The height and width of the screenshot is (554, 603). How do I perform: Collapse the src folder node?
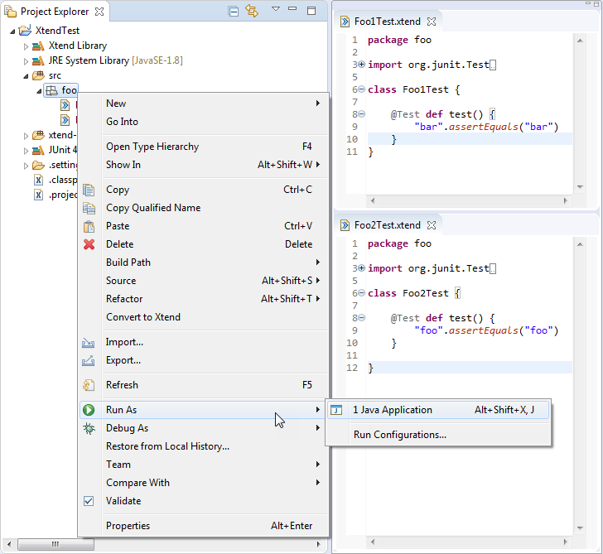tap(26, 76)
